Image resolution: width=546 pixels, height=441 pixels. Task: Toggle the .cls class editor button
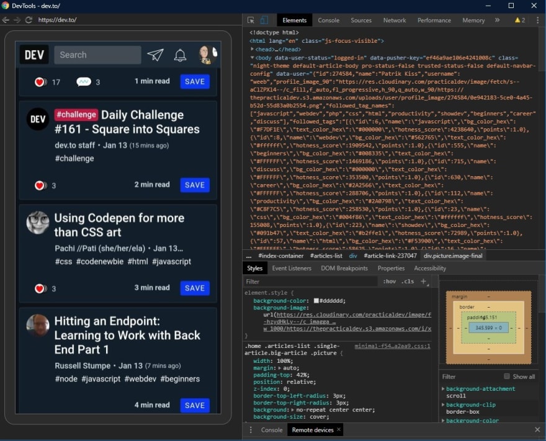pyautogui.click(x=408, y=281)
